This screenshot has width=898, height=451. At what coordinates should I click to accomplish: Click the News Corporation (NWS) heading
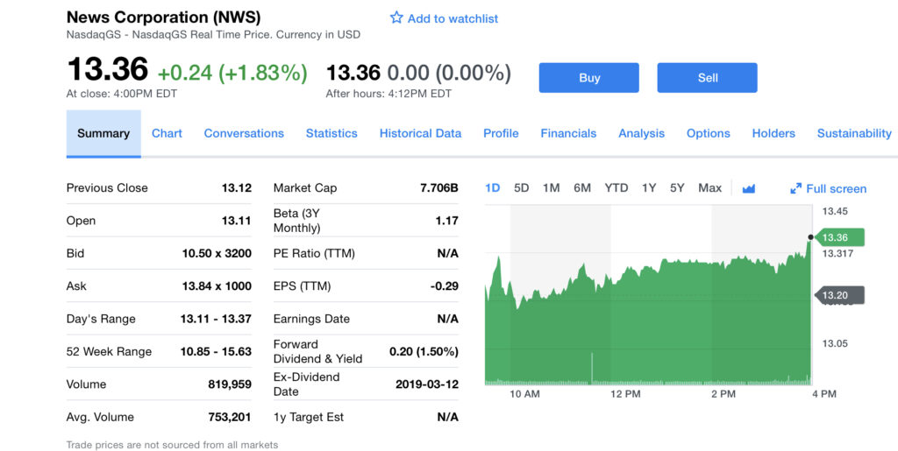point(164,18)
